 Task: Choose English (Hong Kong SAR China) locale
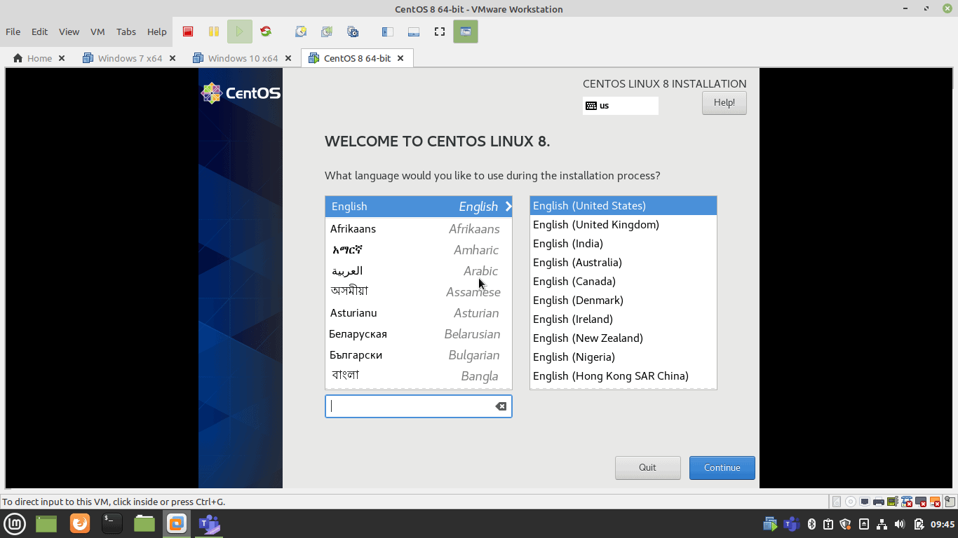coord(623,376)
